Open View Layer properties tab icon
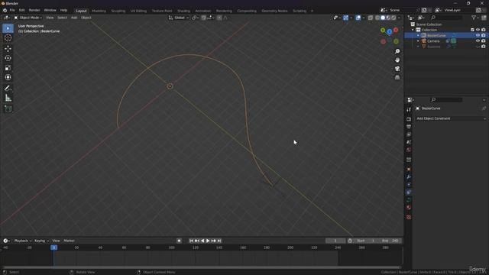 [x=409, y=134]
